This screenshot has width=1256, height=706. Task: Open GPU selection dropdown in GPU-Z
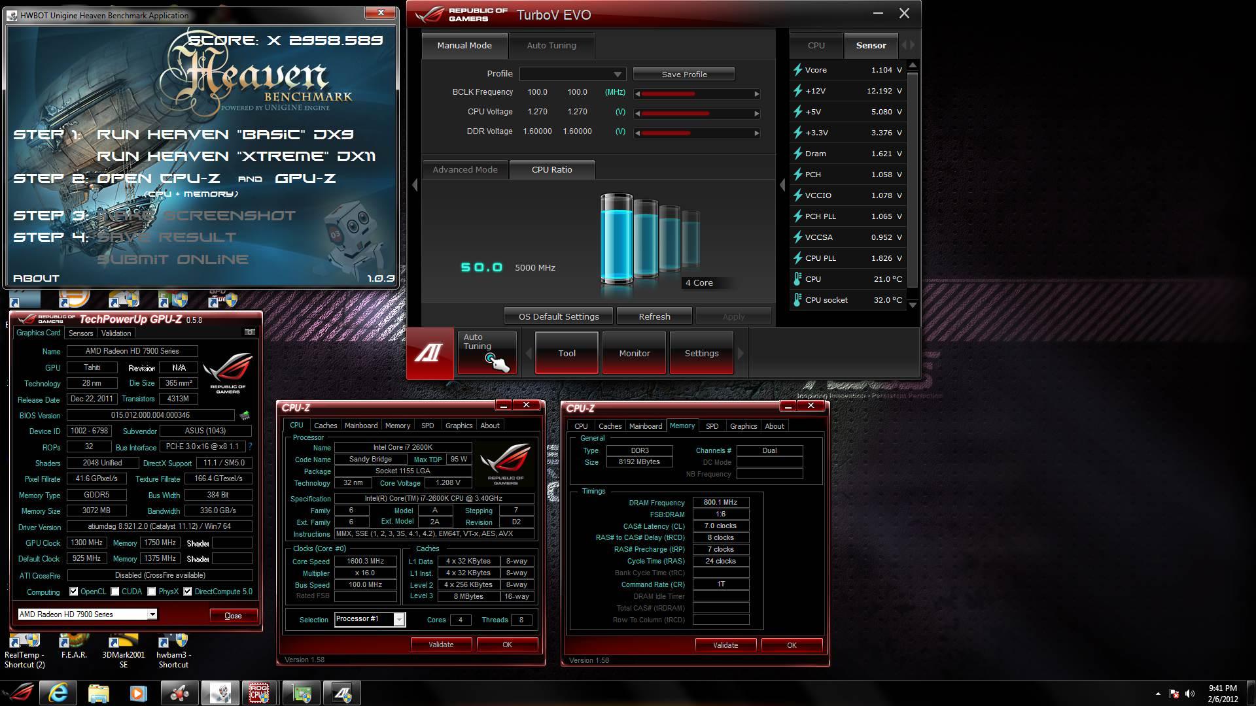click(88, 614)
